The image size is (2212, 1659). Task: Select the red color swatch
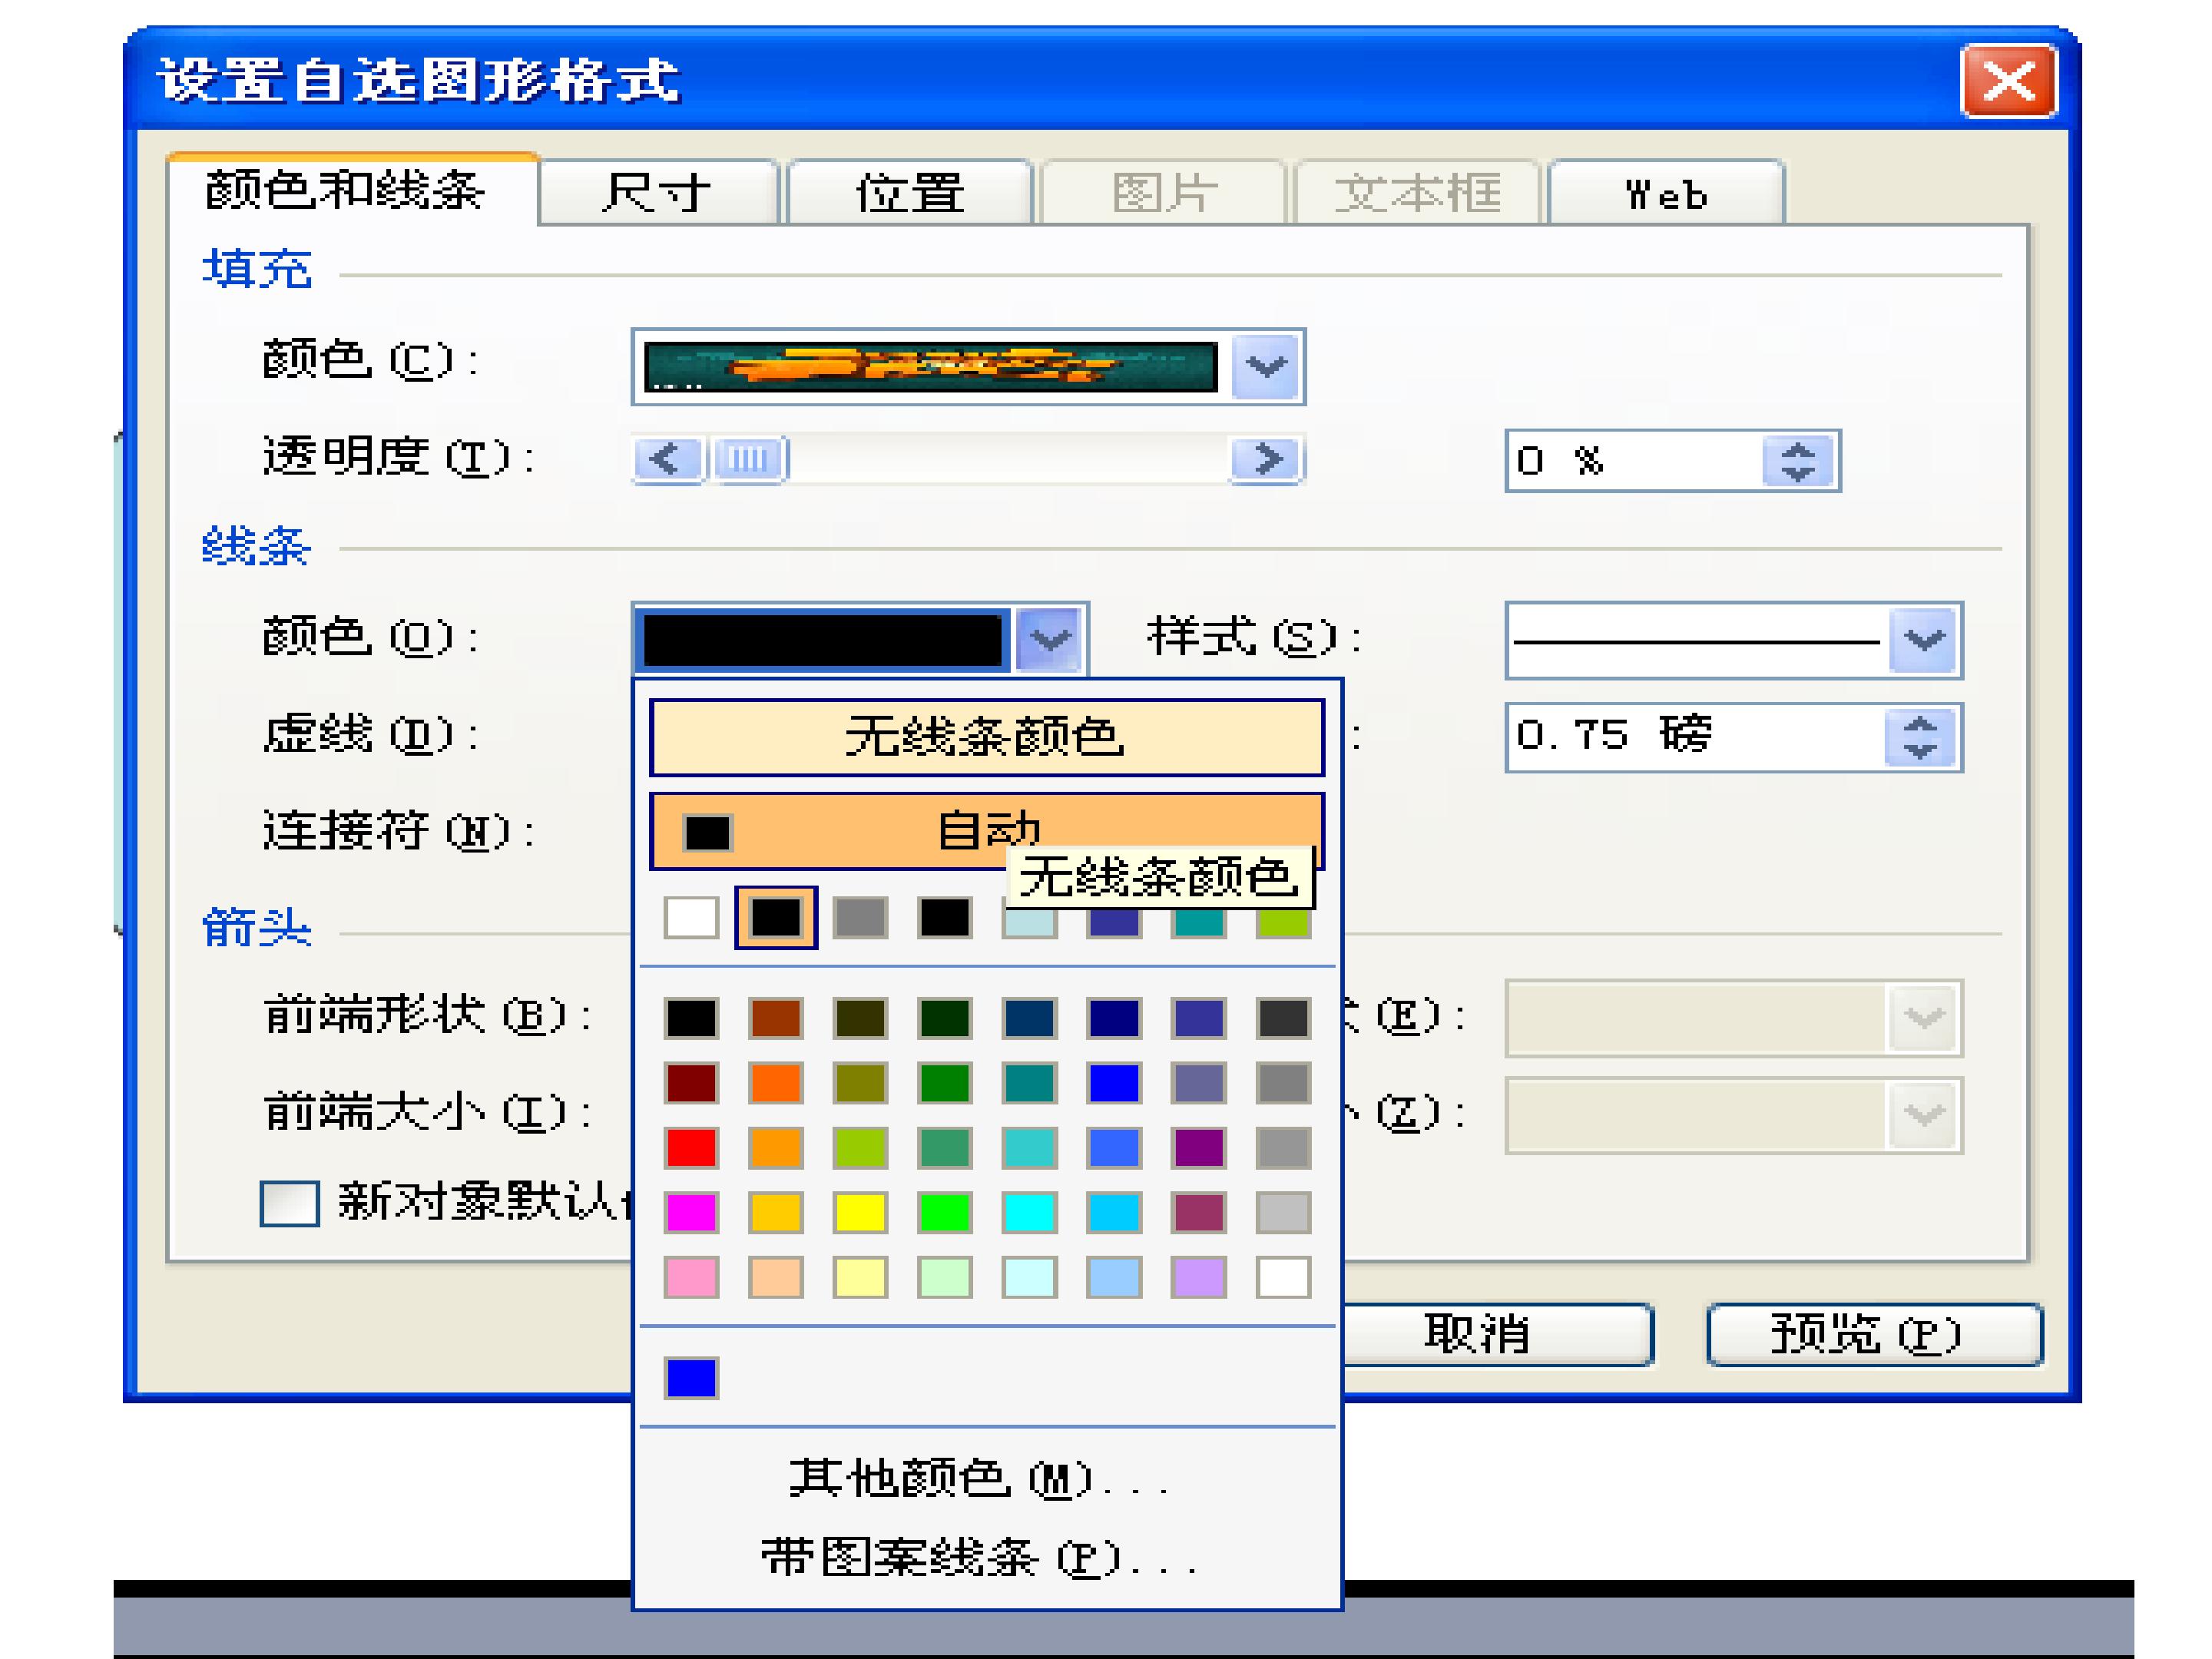click(691, 1148)
